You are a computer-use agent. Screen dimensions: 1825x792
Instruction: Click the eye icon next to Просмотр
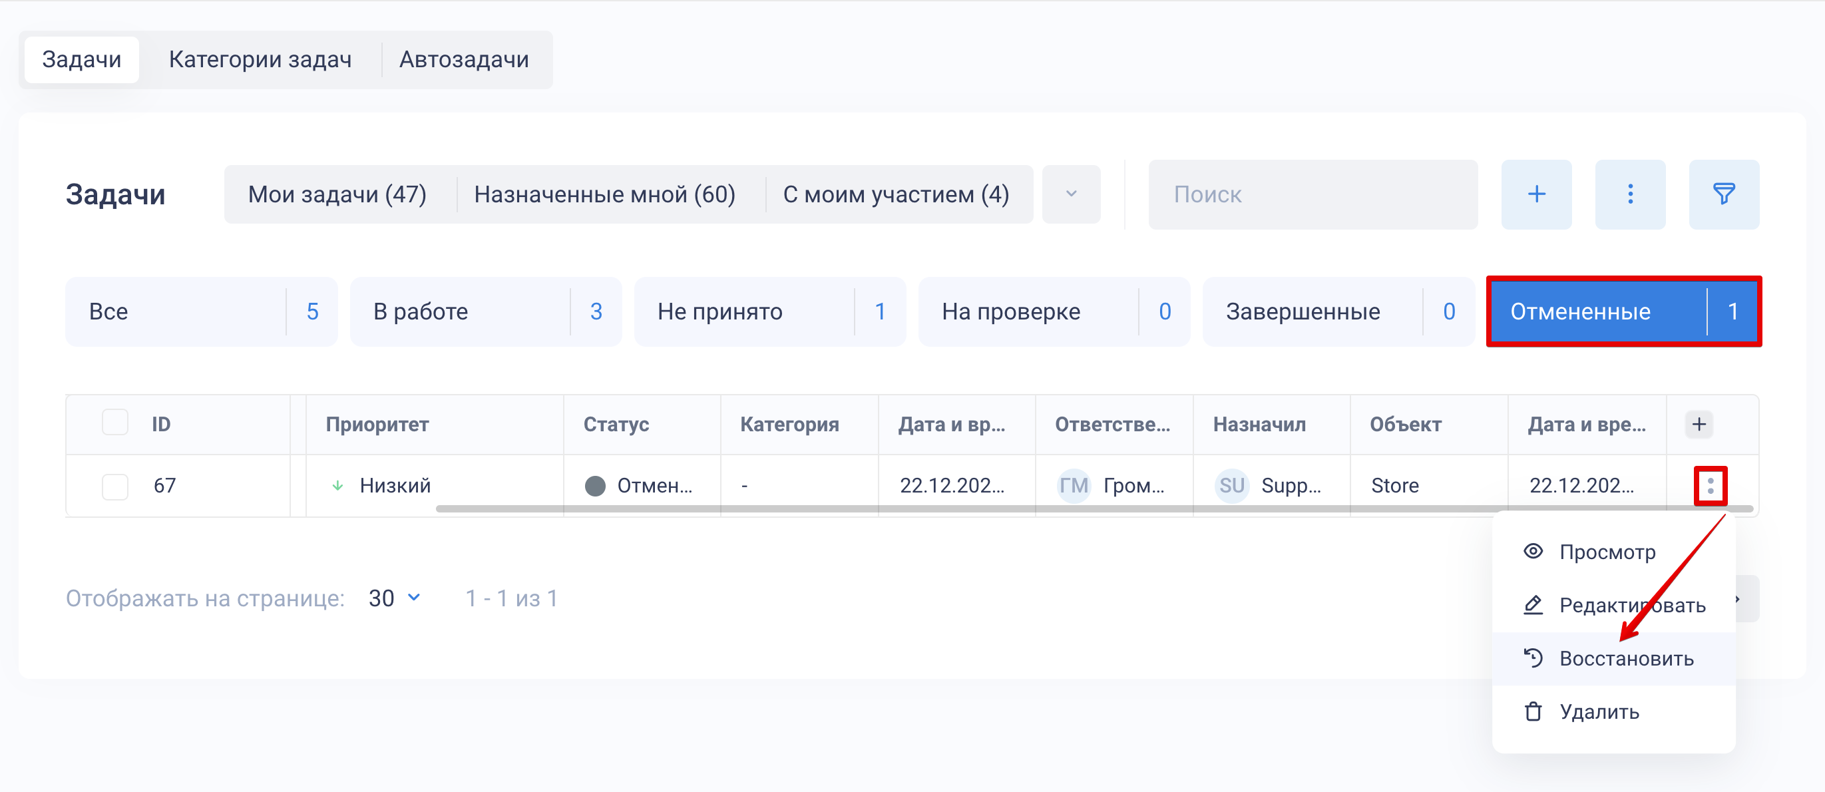click(1533, 551)
